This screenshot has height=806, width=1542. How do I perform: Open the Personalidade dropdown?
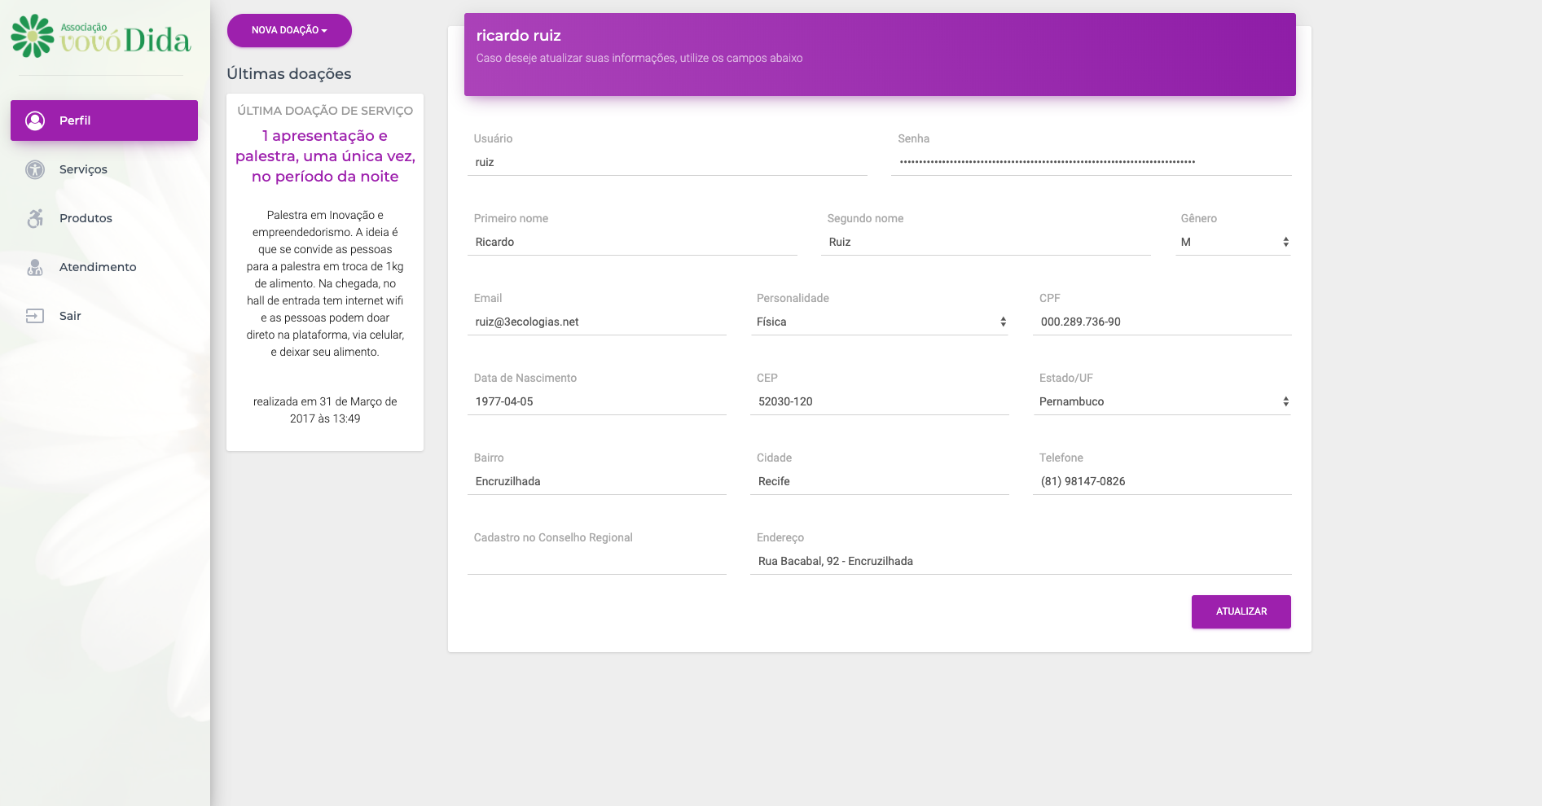880,322
